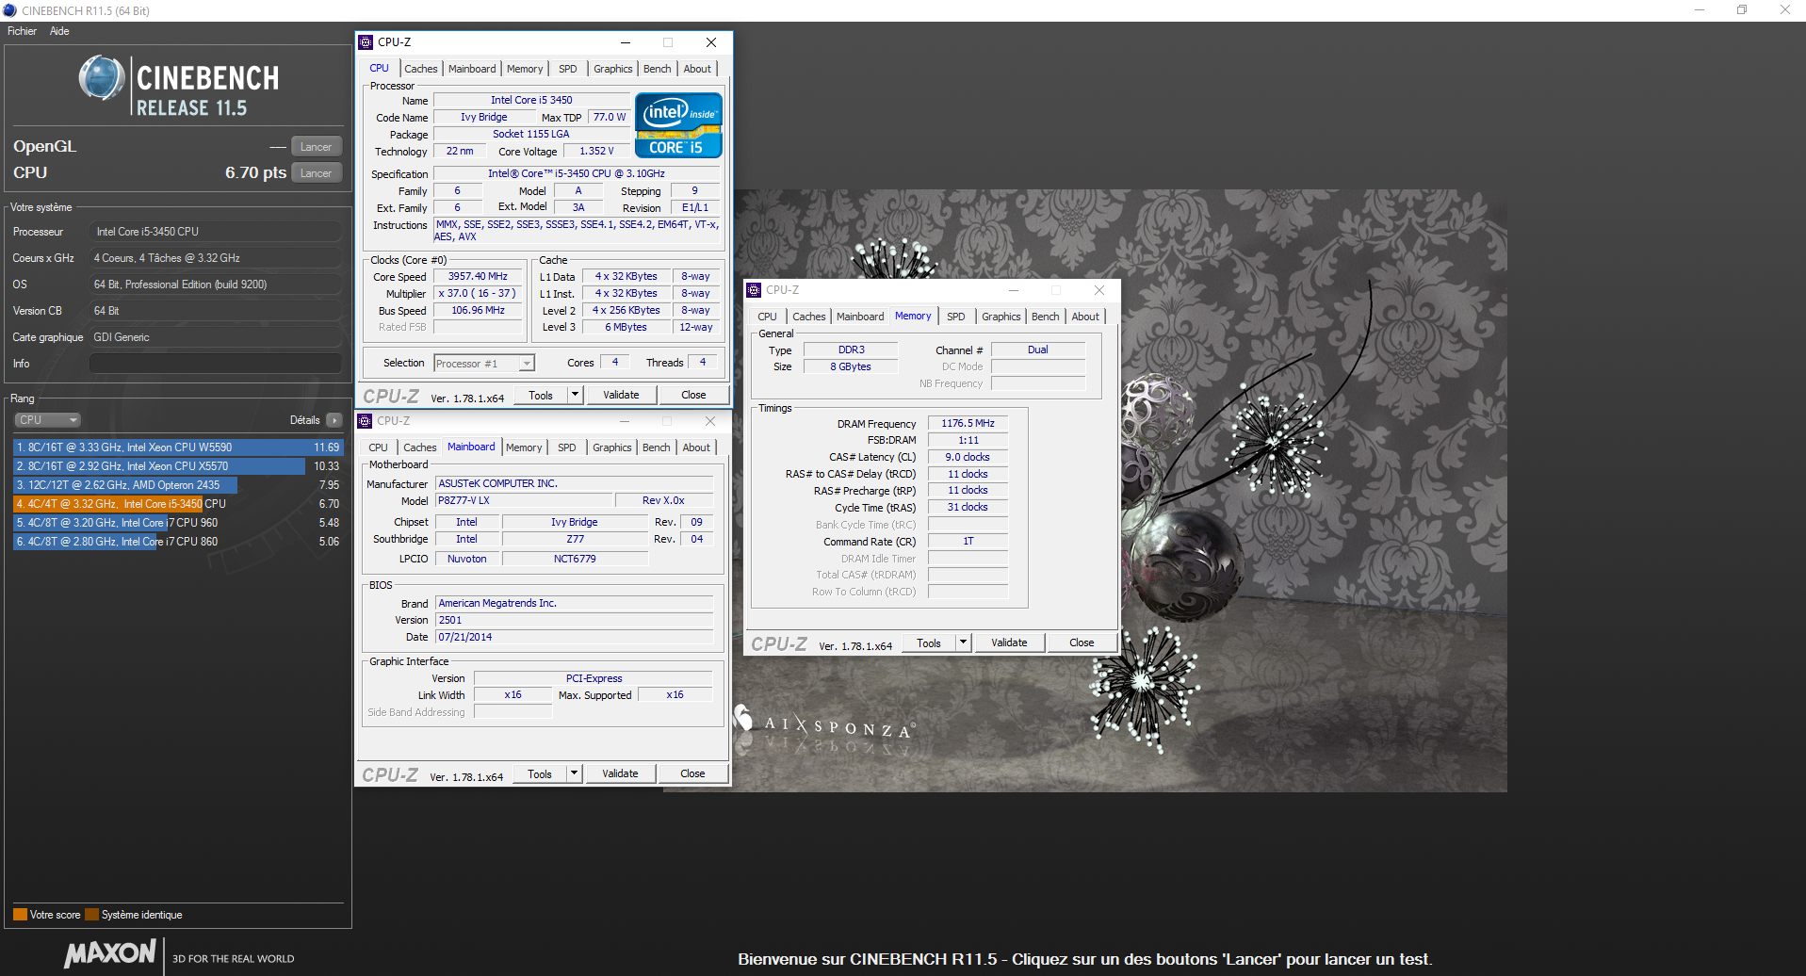Select ranking row Intel Core i5-3450 CPU
1806x976 pixels.
(x=178, y=504)
